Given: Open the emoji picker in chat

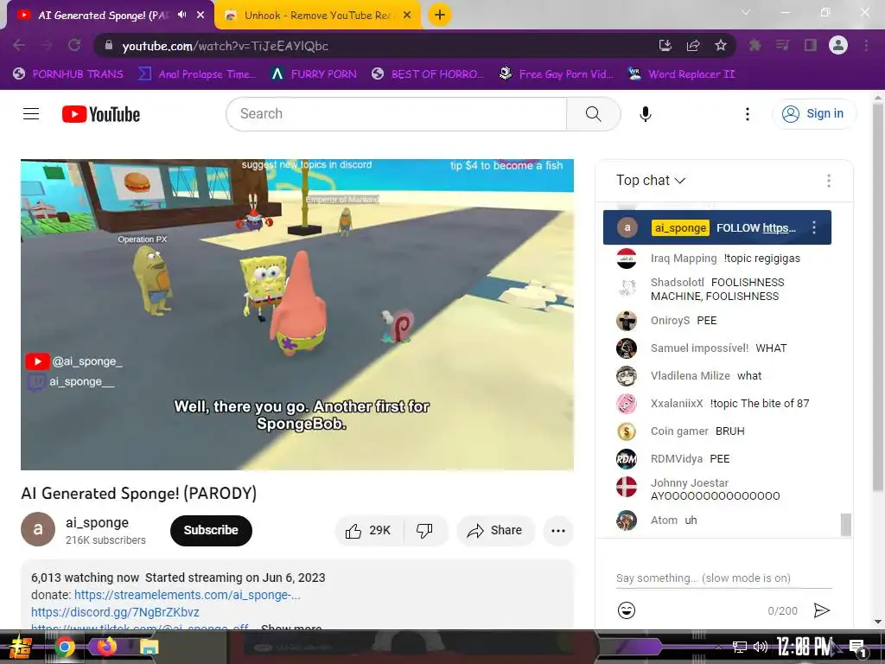Looking at the screenshot, I should 627,610.
